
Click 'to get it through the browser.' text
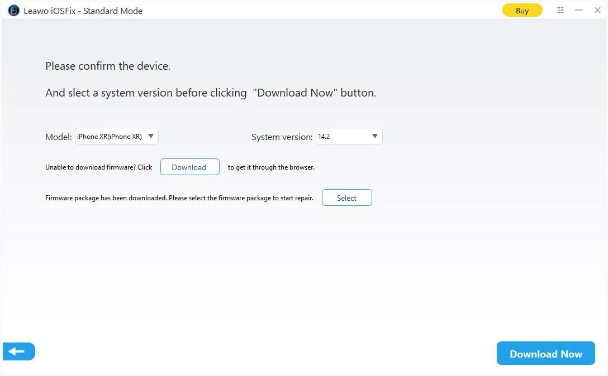click(x=271, y=167)
